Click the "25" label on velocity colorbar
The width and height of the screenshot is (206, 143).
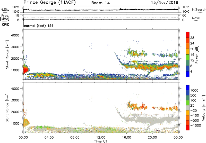click(x=192, y=105)
